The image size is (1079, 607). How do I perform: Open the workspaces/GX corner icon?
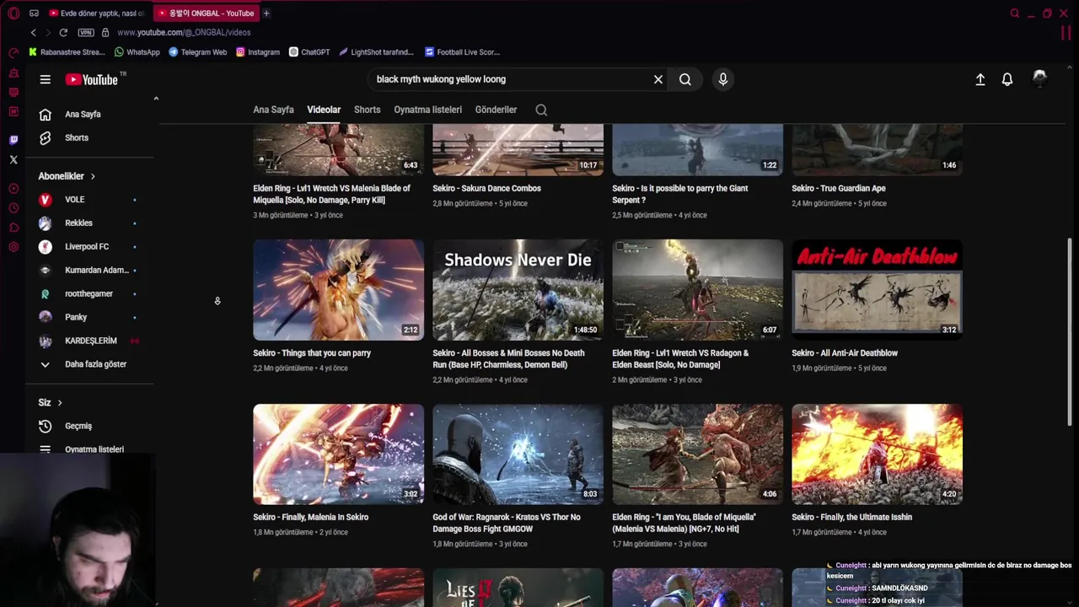(34, 13)
